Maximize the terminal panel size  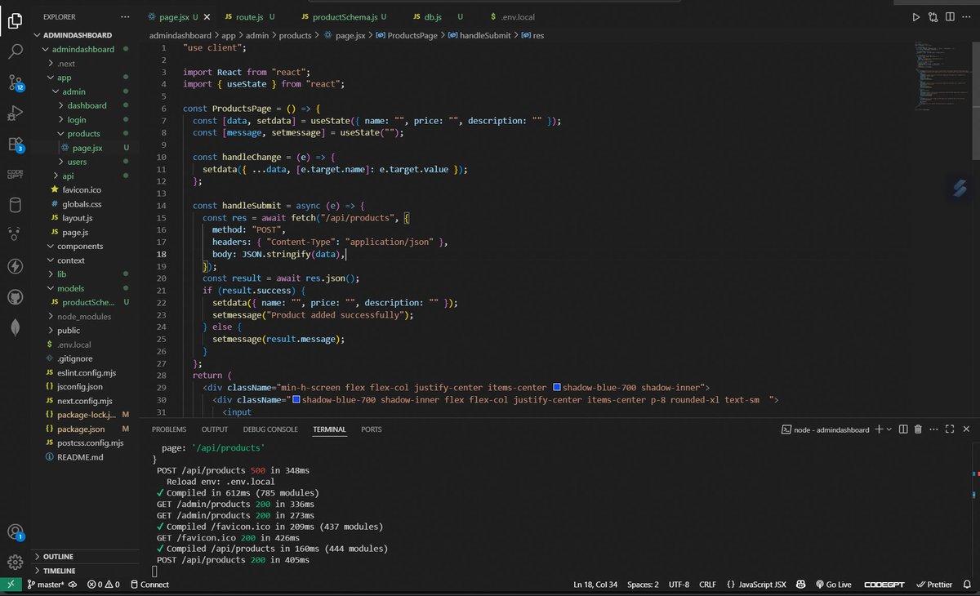[950, 429]
